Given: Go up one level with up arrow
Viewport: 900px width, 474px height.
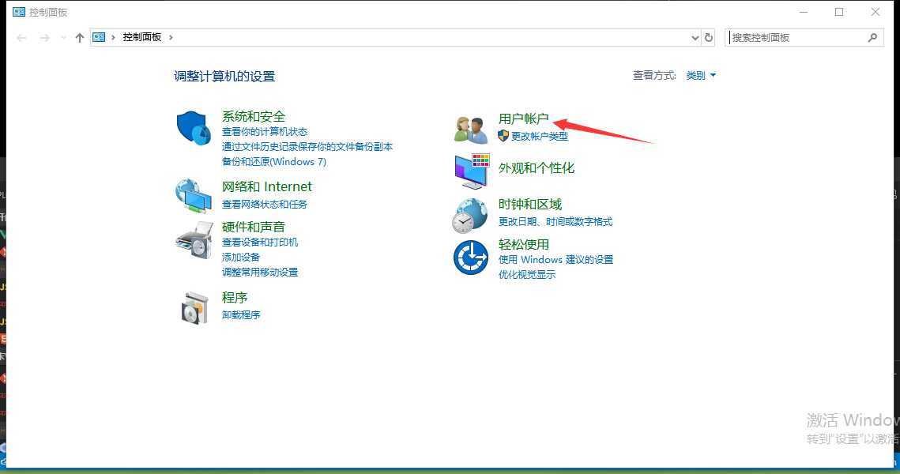Looking at the screenshot, I should point(80,38).
